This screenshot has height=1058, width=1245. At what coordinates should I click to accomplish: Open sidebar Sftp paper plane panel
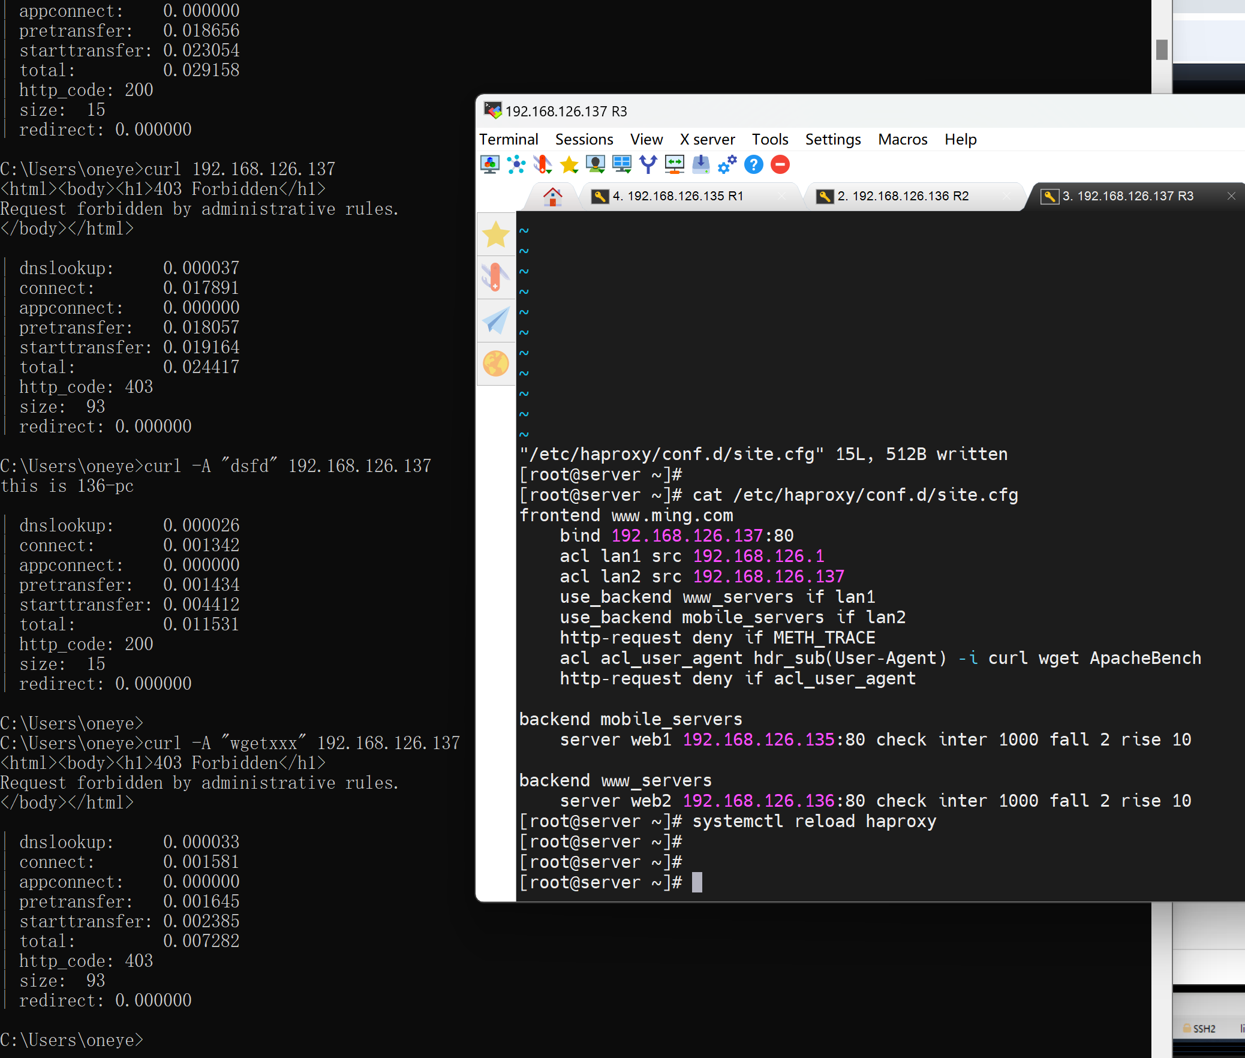tap(496, 321)
